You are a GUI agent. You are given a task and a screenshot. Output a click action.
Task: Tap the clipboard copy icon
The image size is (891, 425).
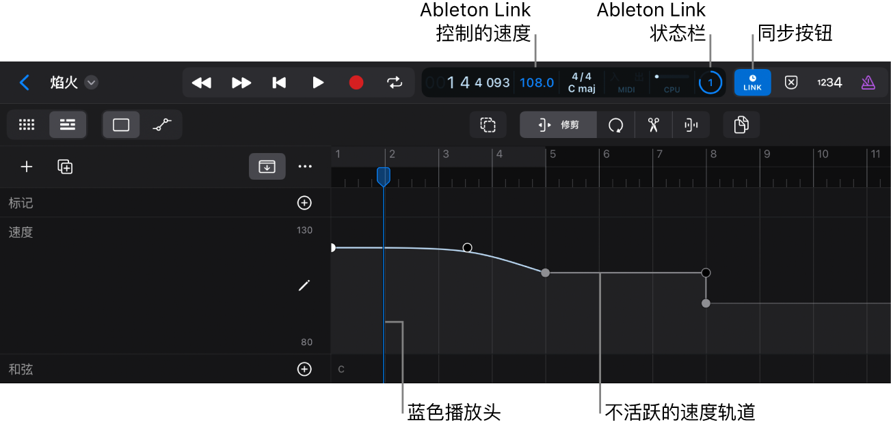(741, 124)
